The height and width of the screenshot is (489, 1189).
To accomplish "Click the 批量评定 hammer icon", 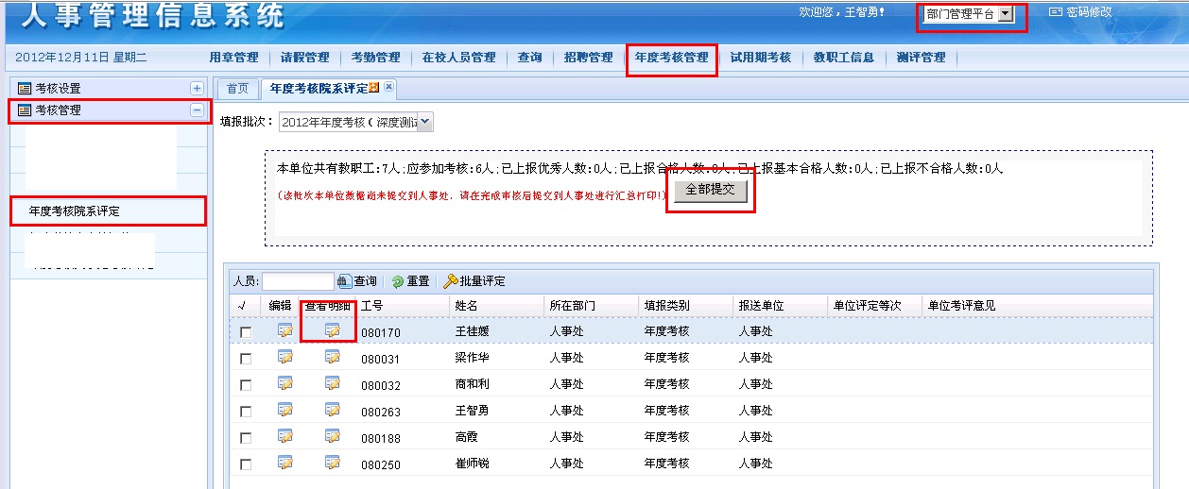I will (452, 281).
